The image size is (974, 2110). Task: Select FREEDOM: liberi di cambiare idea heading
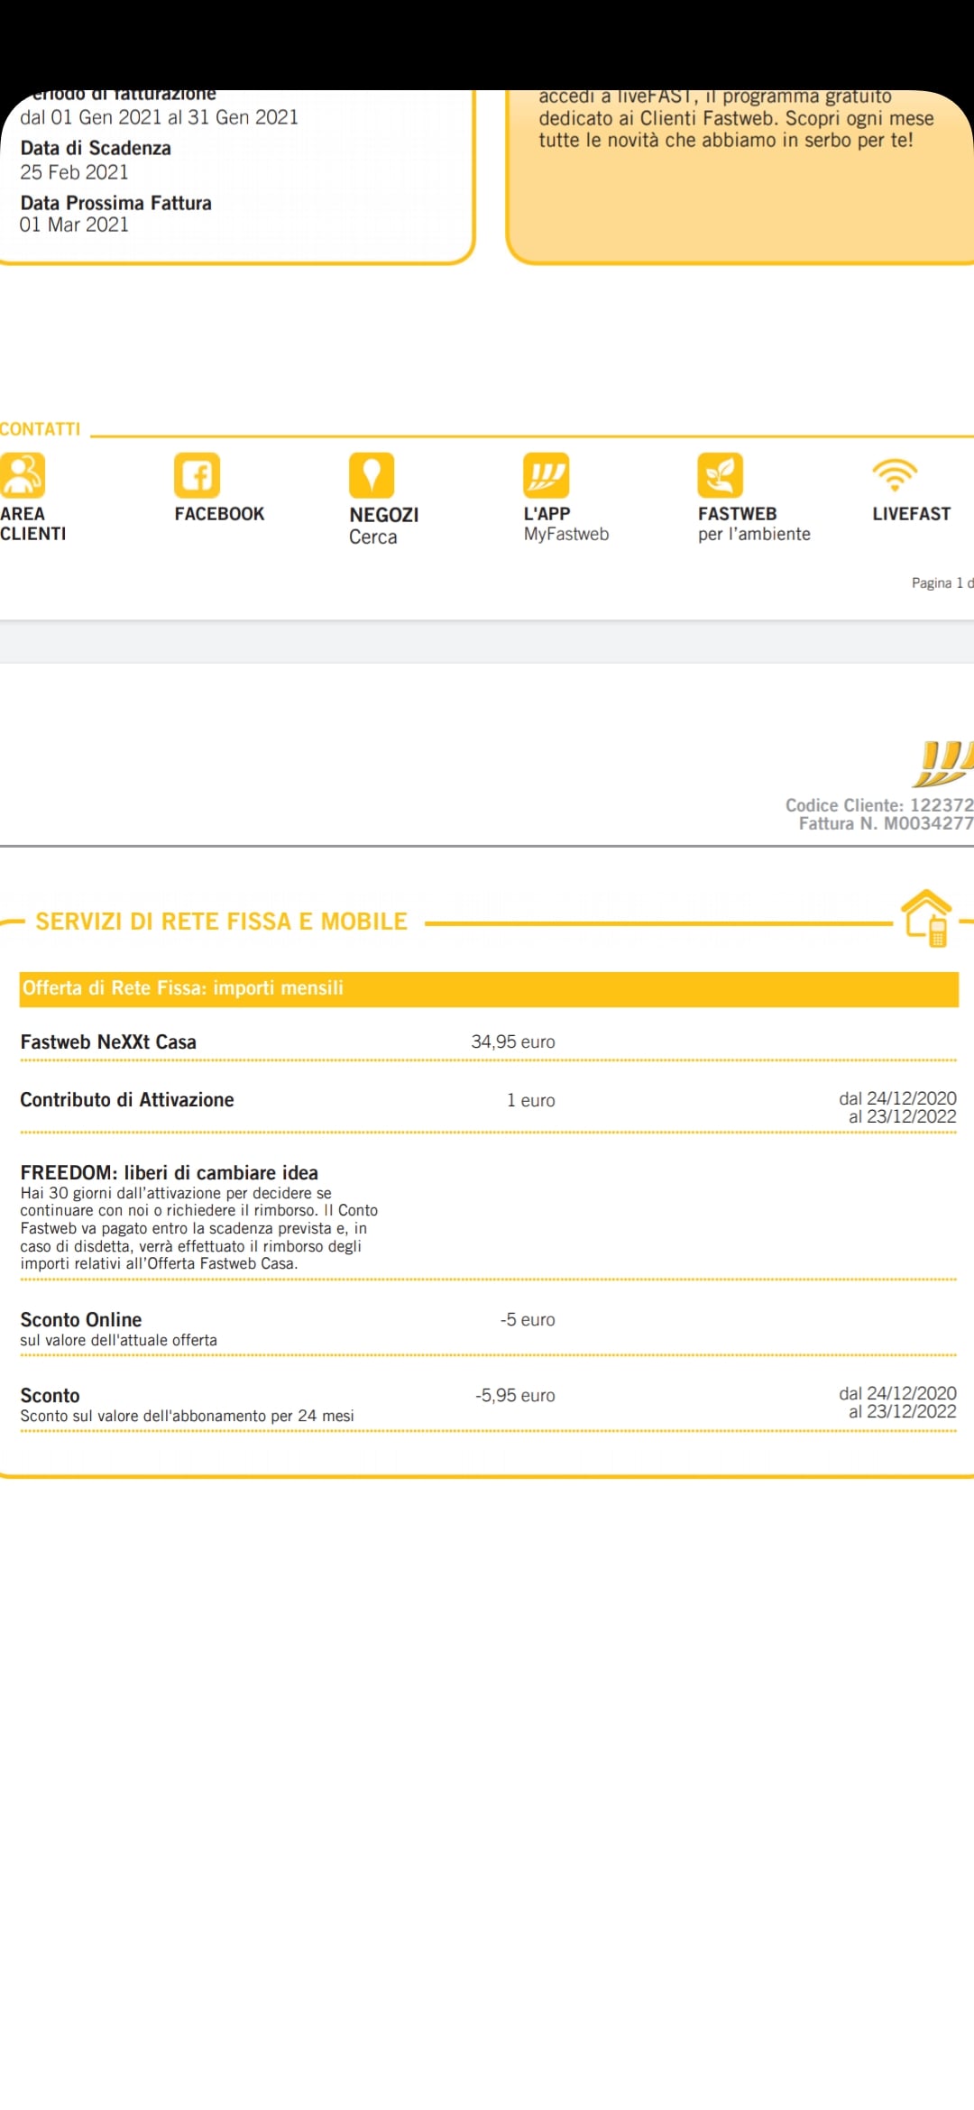(169, 1173)
